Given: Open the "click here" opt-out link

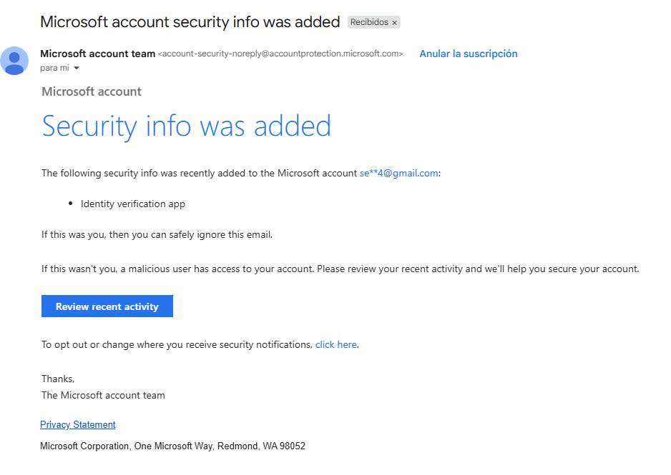Looking at the screenshot, I should [335, 344].
